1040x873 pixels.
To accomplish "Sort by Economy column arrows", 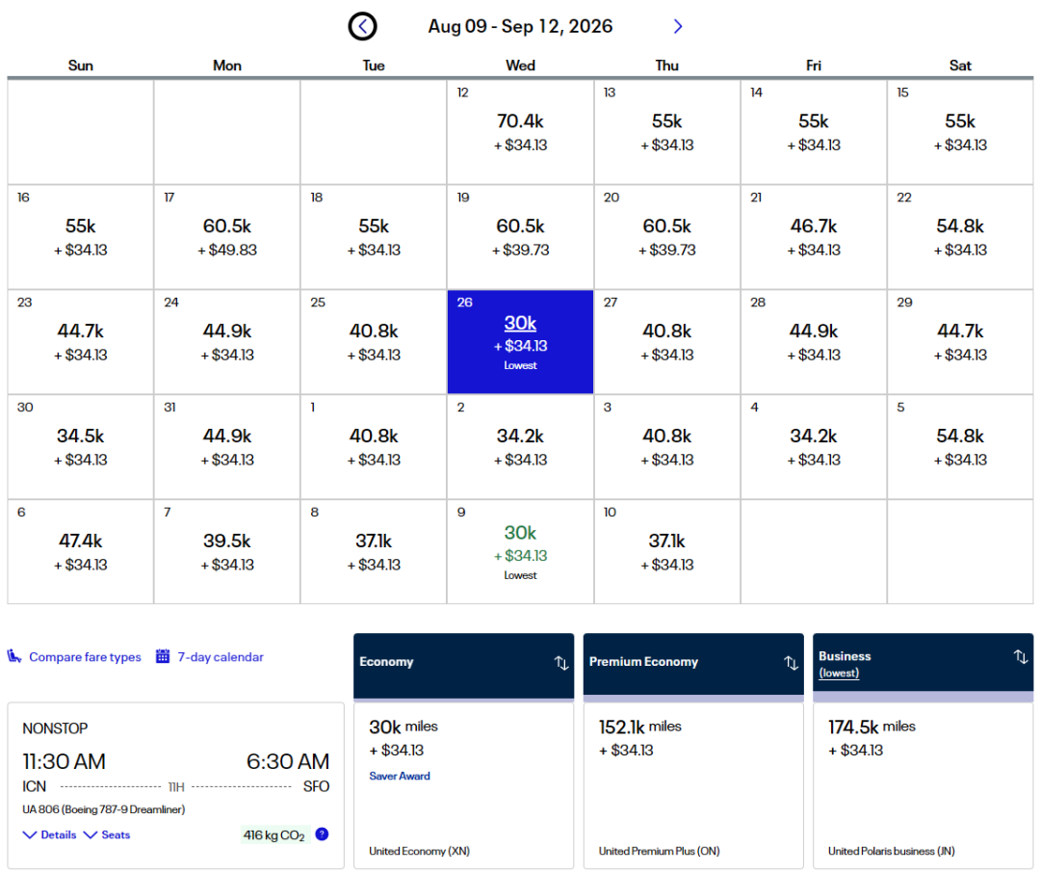I will tap(561, 663).
